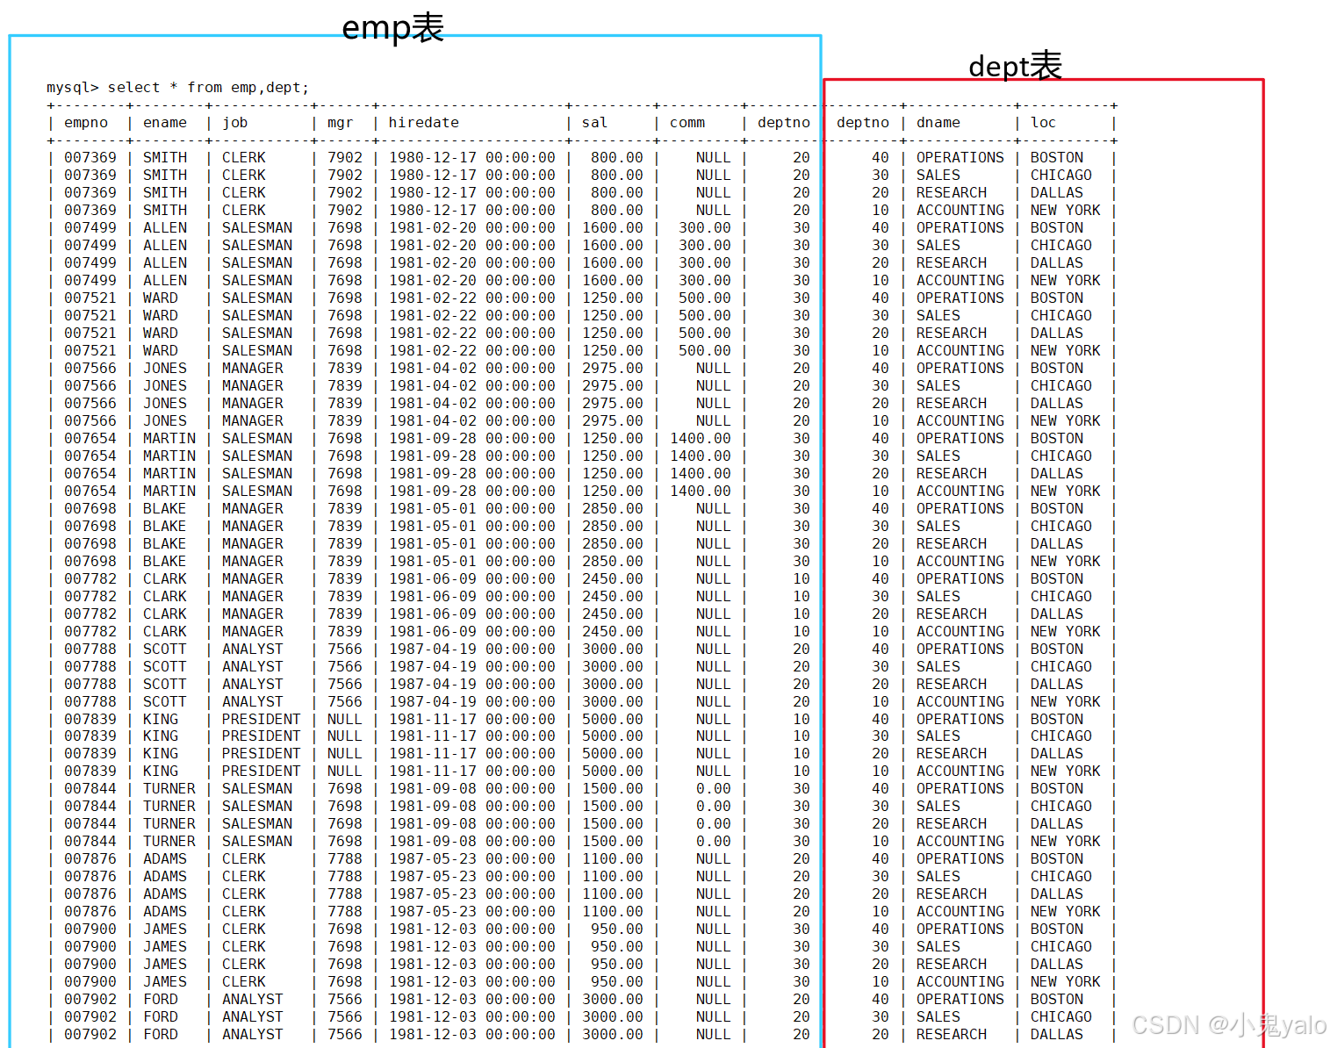Click RESEARCH dname in TURNER's row
1330x1048 pixels.
(x=952, y=824)
